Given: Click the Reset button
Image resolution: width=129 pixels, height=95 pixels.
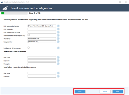Looking at the screenshot, I should pyautogui.click(x=105, y=92).
